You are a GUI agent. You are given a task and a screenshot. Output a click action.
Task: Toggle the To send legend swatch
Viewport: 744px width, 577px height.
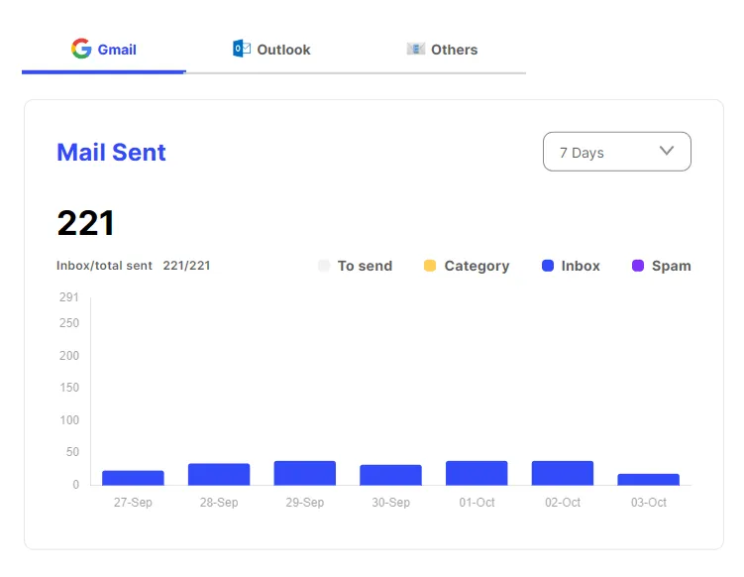324,266
